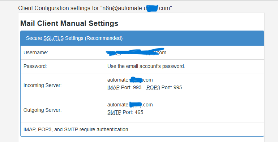This screenshot has width=278, height=142.
Task: Click the outgoing server hostname
Action: pyautogui.click(x=130, y=105)
